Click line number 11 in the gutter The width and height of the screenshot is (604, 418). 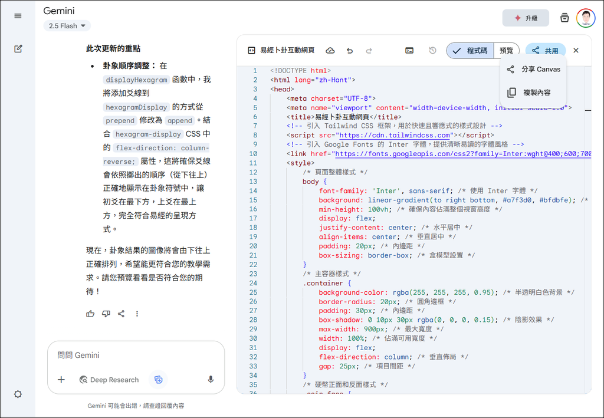[x=252, y=163]
